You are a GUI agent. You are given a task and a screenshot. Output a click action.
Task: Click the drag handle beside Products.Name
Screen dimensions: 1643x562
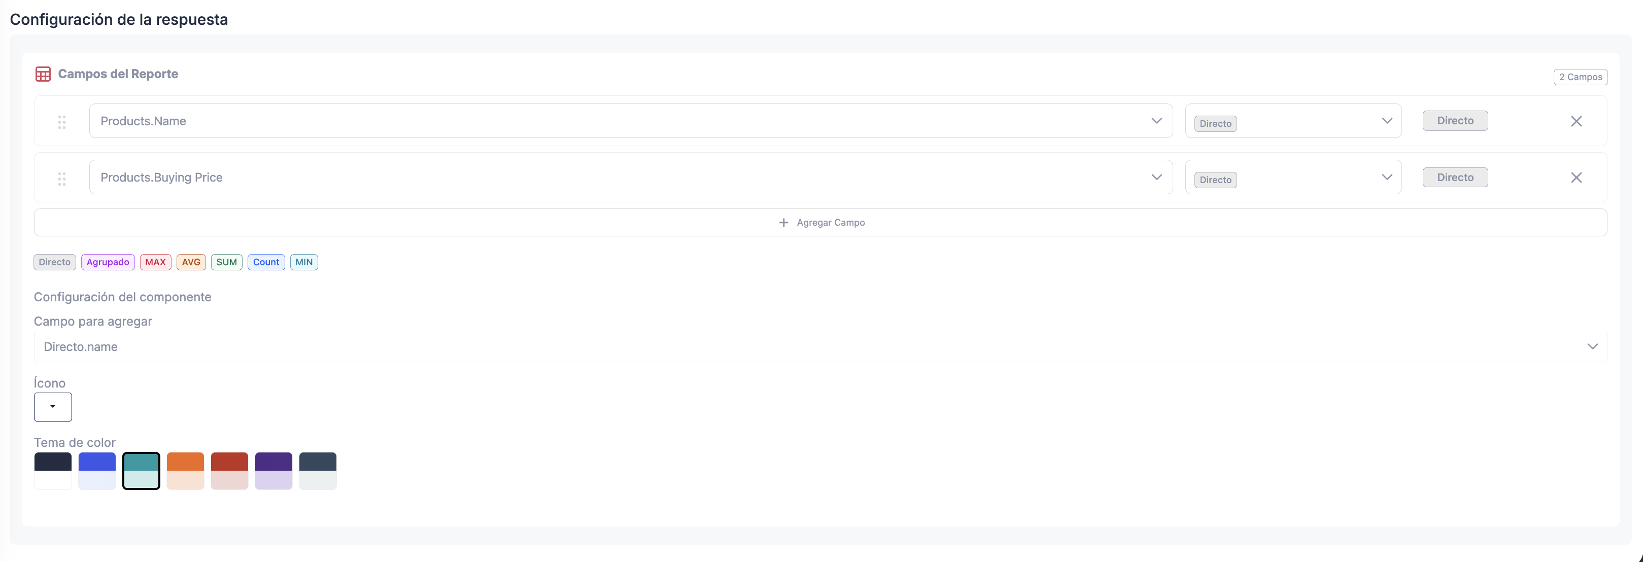coord(62,121)
